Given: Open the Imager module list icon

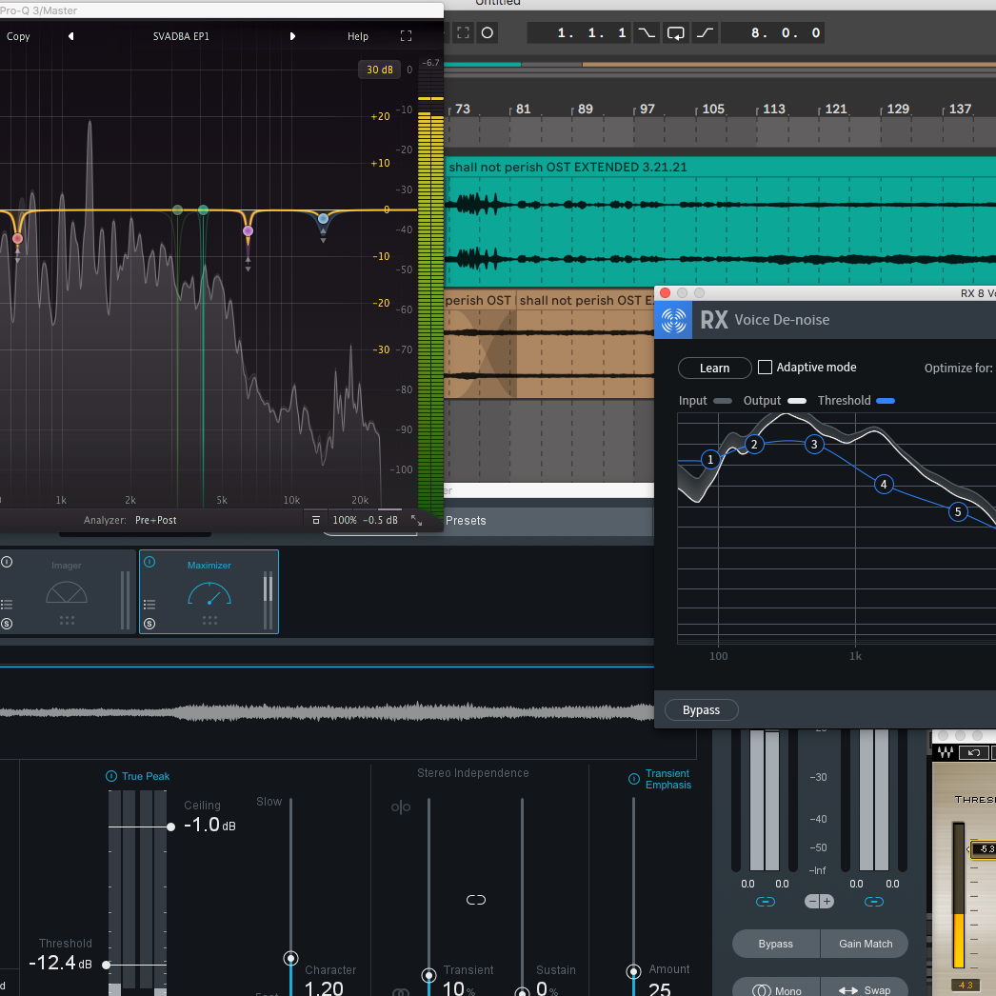Looking at the screenshot, I should [7, 604].
